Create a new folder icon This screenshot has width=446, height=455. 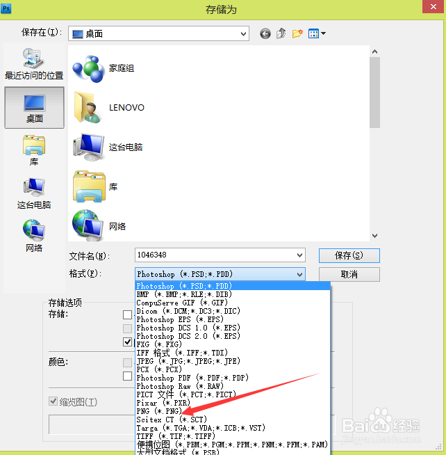click(297, 33)
